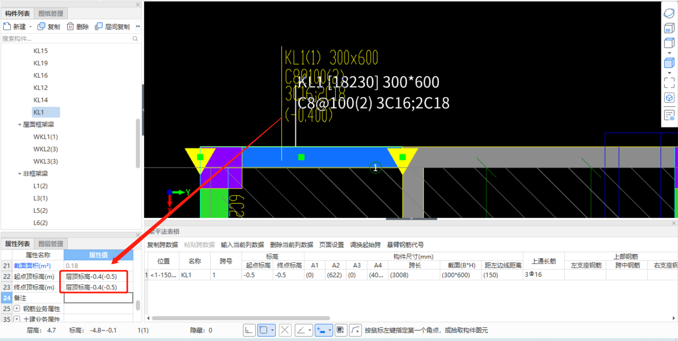Click the dynamic orbit view icon

point(669,13)
